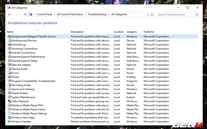
Task: Click the Printer troubleshooter icon
Action: coord(9,77)
